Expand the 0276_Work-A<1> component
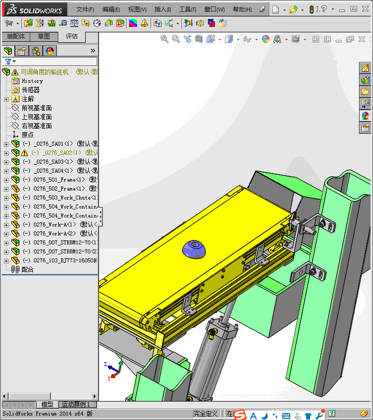Image resolution: width=373 pixels, height=420 pixels. pyautogui.click(x=6, y=225)
